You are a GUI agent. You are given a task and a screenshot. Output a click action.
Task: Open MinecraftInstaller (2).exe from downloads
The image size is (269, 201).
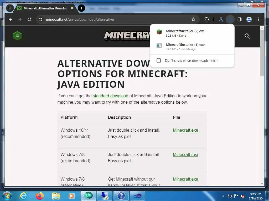click(x=192, y=33)
